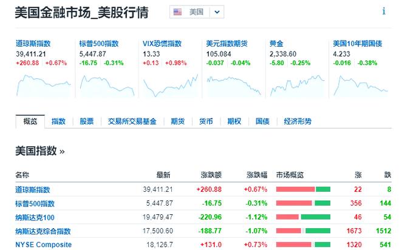
Task: Select the 39,411.21 value in table
Action: coord(158,189)
